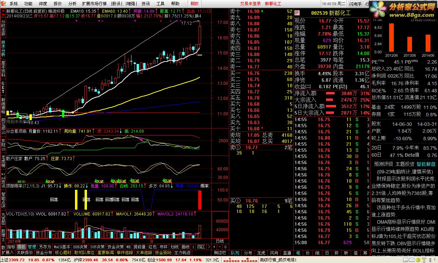The width and height of the screenshot is (438, 263).
Task: Select the 龙虎 order book tab
Action: pos(261,253)
